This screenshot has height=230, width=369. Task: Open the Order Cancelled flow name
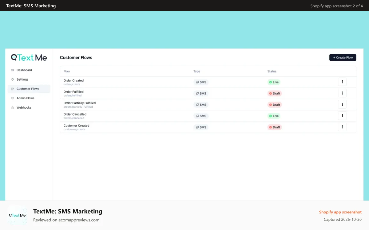coord(75,114)
